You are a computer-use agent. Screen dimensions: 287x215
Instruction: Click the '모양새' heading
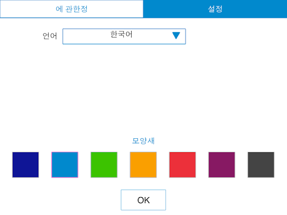coord(143,141)
